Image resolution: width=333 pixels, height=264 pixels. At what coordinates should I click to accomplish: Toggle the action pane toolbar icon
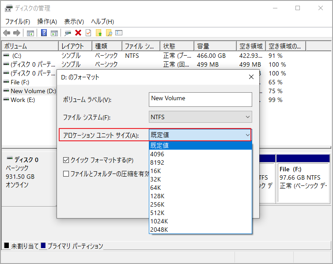[x=54, y=33]
